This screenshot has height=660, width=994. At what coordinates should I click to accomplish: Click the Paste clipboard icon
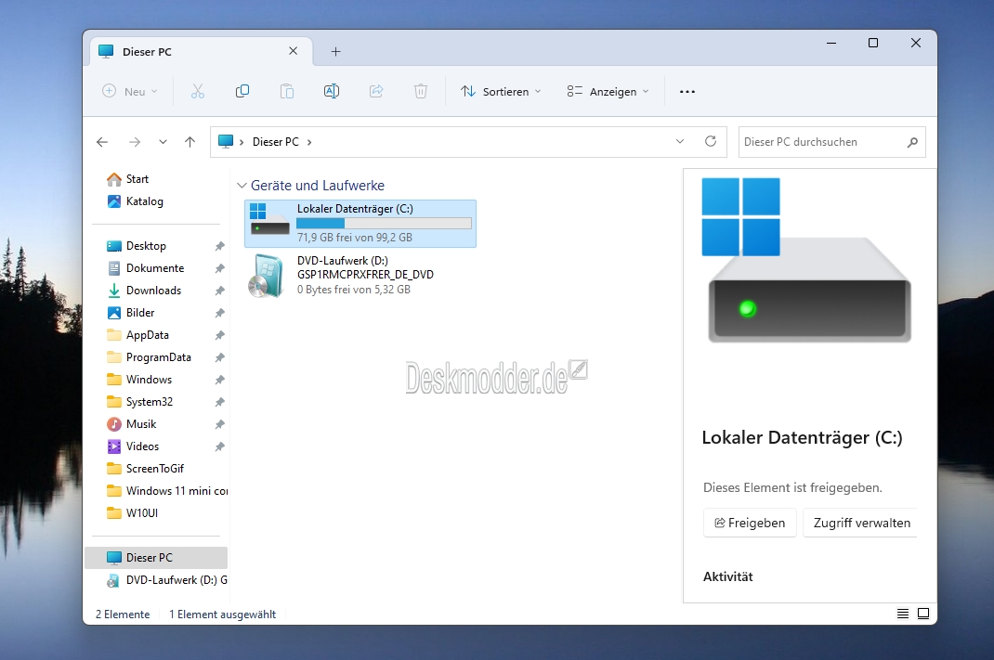click(286, 91)
